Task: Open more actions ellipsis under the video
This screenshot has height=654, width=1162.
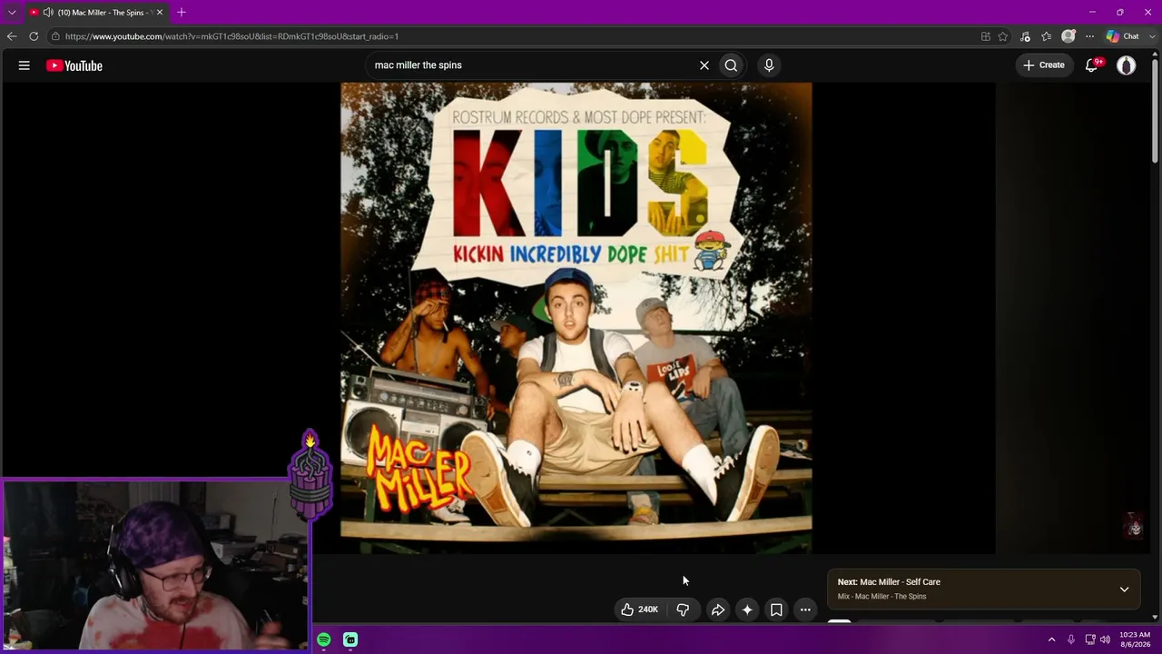Action: click(x=805, y=609)
